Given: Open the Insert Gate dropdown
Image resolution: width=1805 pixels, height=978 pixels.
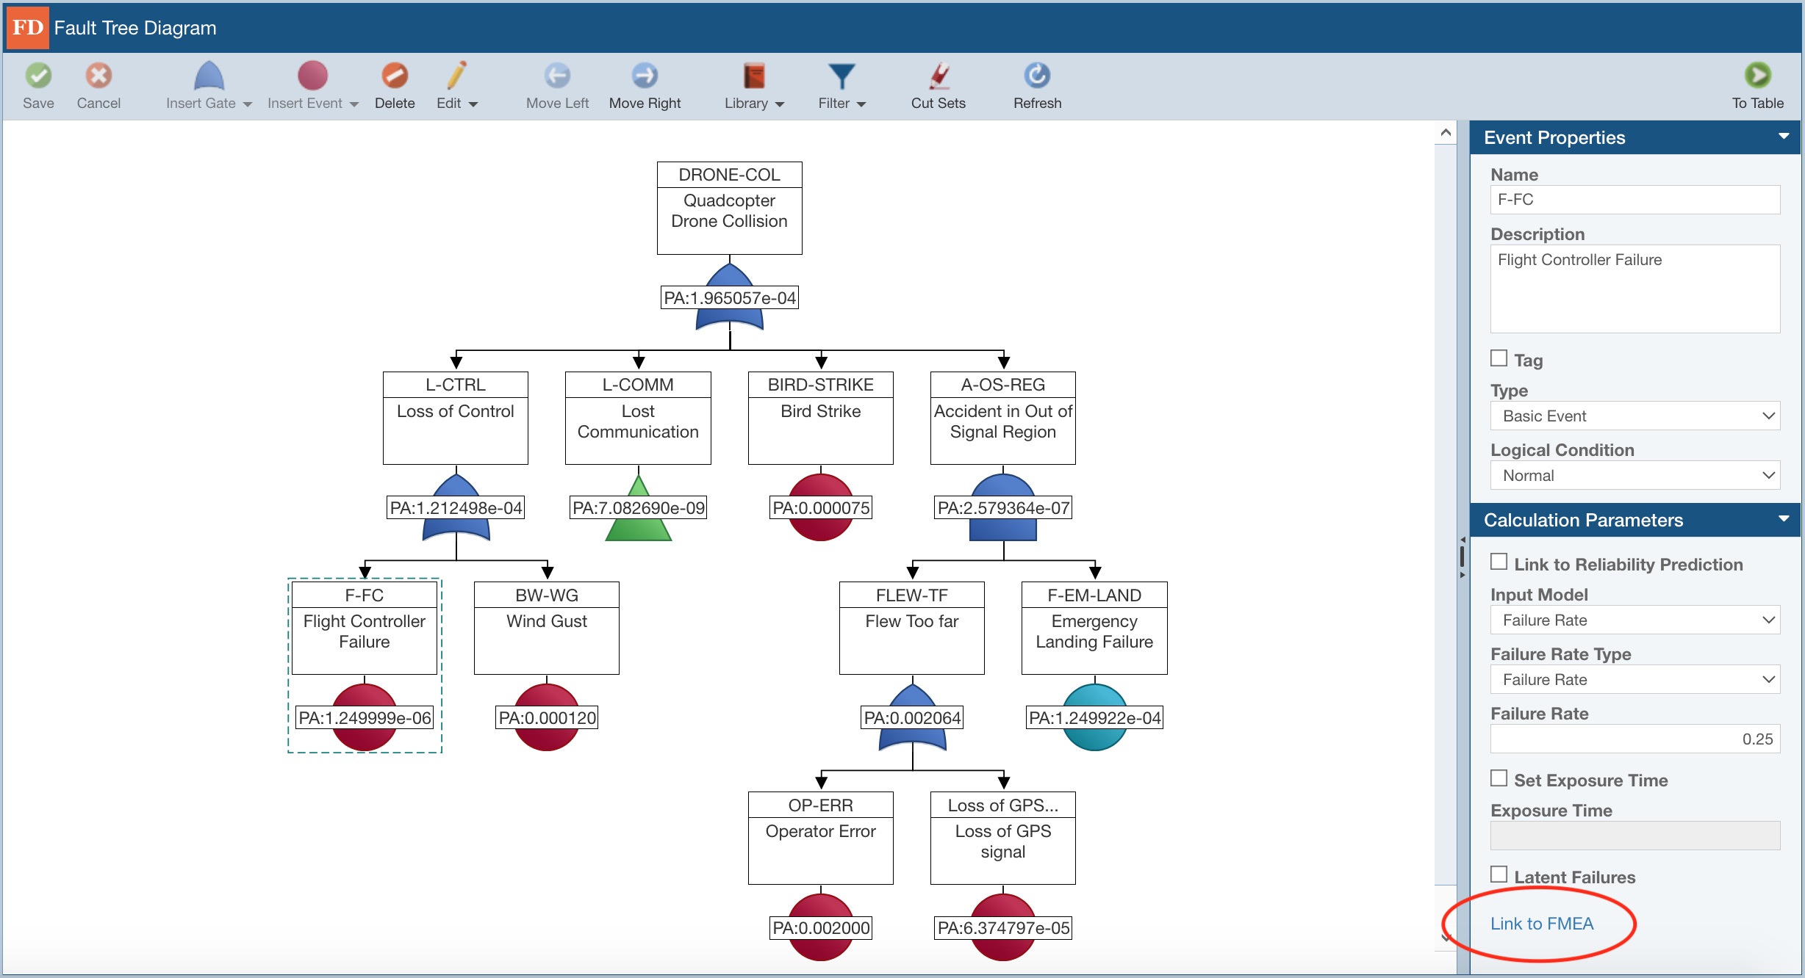Looking at the screenshot, I should pos(248,104).
